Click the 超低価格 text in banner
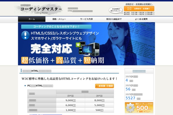173x115 pixels. click(x=35, y=60)
